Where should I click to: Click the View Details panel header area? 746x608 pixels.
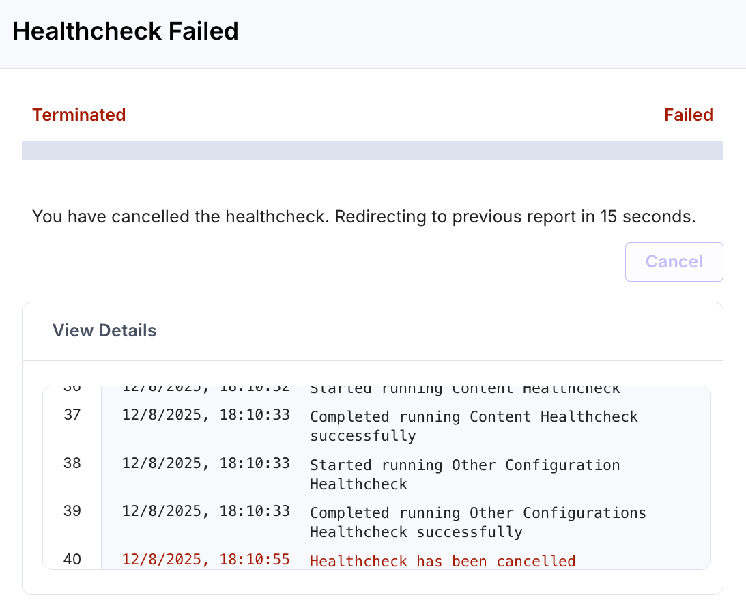[373, 330]
